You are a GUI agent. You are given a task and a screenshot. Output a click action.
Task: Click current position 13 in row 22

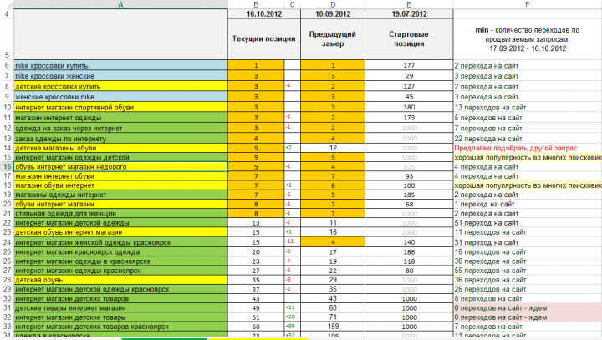256,222
